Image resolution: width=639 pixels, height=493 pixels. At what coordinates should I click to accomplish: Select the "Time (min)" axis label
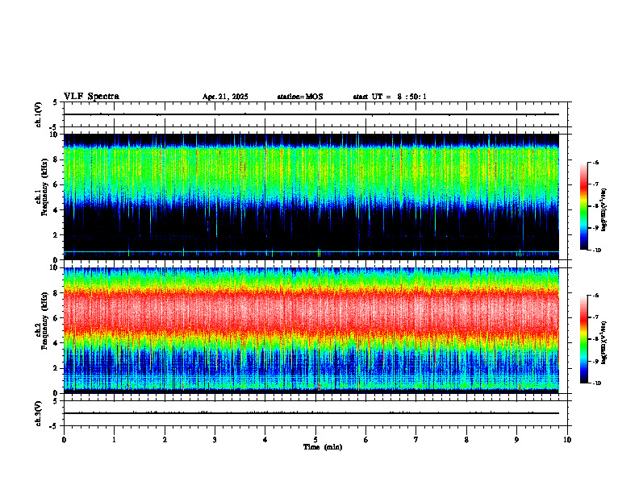click(323, 447)
